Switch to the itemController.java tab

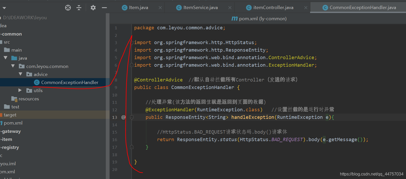pos(273,8)
